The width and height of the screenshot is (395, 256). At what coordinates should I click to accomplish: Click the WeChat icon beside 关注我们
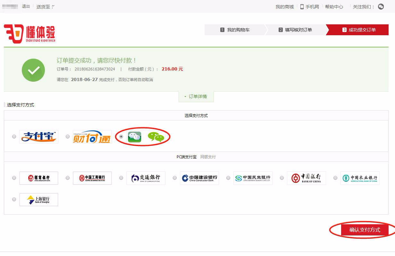(x=381, y=7)
